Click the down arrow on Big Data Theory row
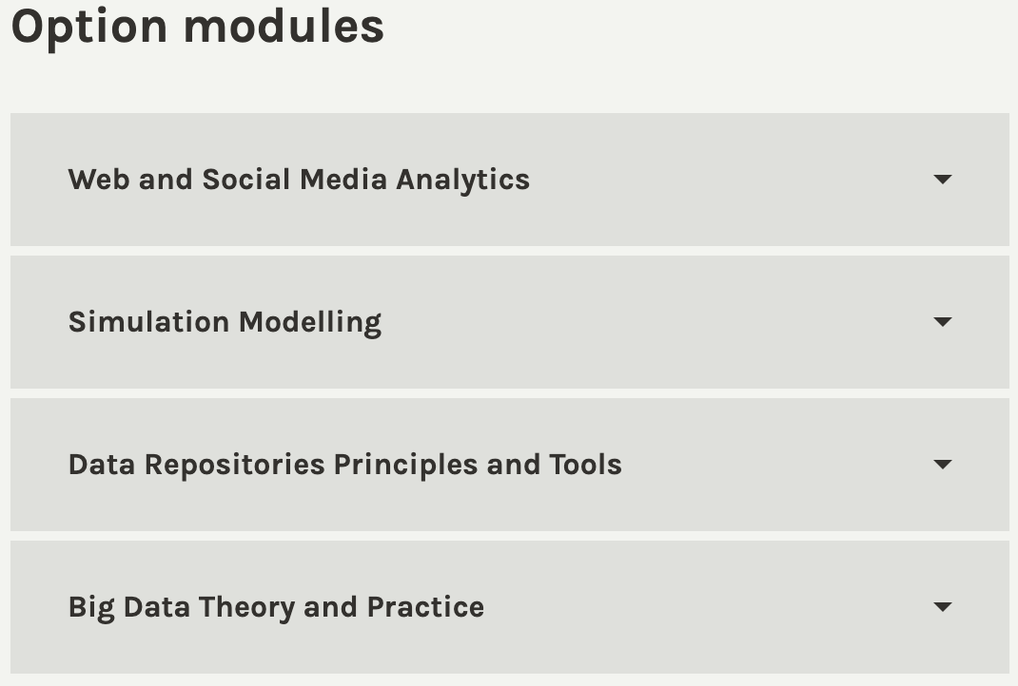 point(942,607)
